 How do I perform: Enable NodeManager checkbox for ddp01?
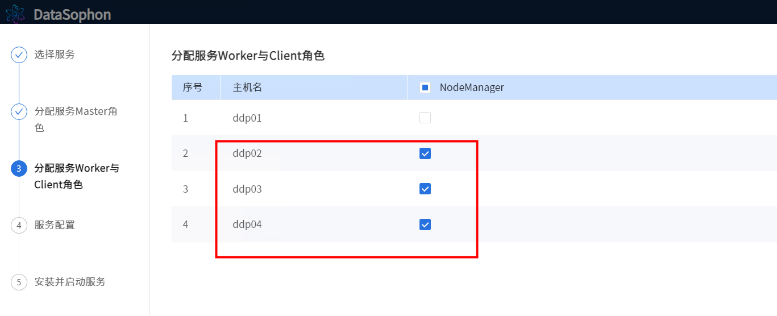[425, 118]
